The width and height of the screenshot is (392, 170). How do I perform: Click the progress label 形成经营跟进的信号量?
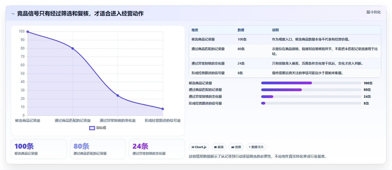[x=205, y=103]
